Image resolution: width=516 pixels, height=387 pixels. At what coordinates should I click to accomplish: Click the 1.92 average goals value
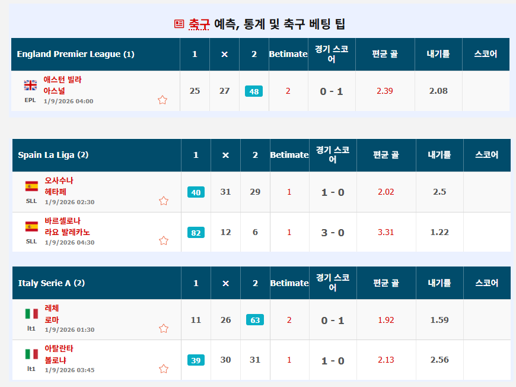[386, 320]
